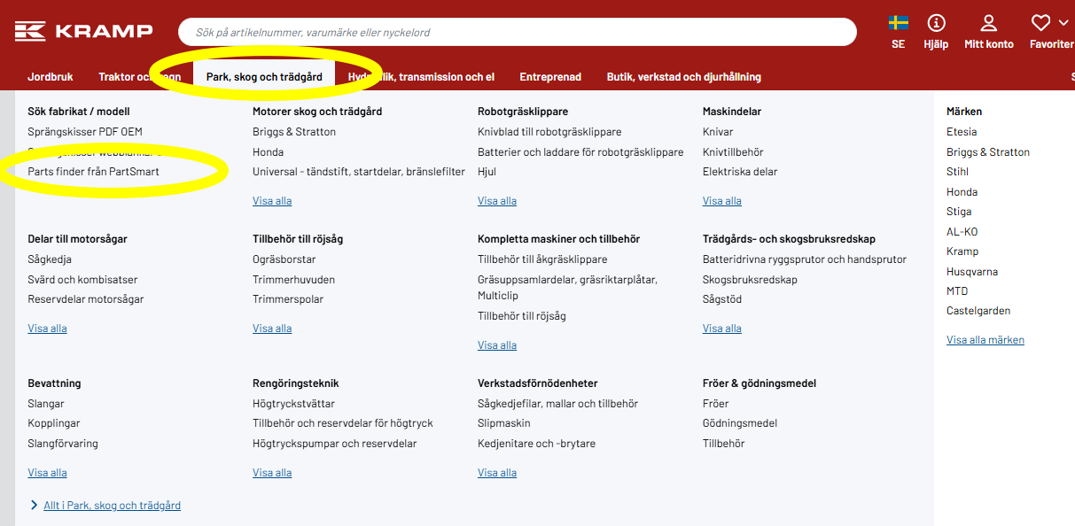Open Kedjenitare och -brytare
Image resolution: width=1075 pixels, height=526 pixels.
coord(536,444)
